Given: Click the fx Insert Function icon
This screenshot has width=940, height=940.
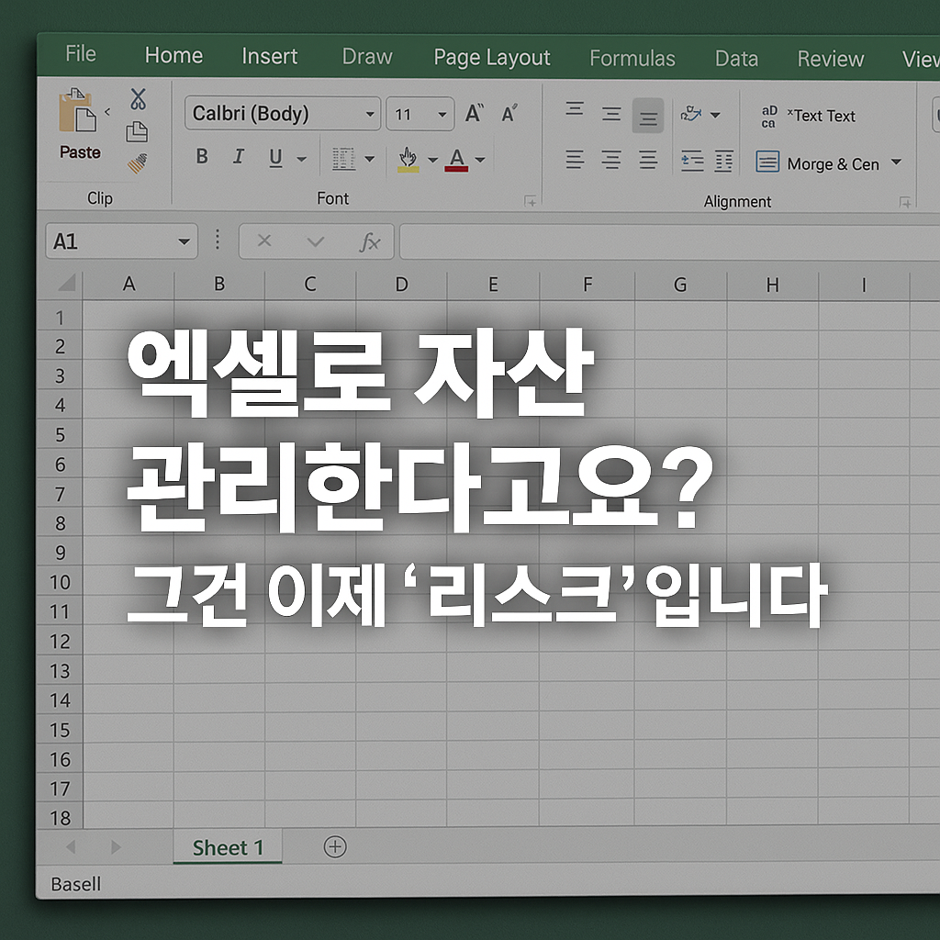Looking at the screenshot, I should point(369,242).
